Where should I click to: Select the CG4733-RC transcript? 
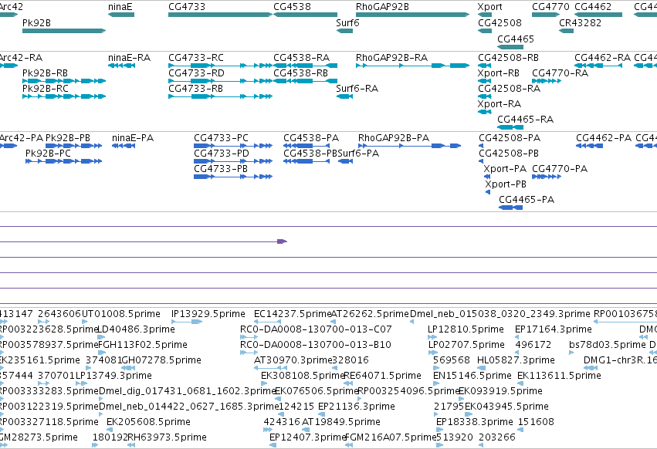(220, 66)
